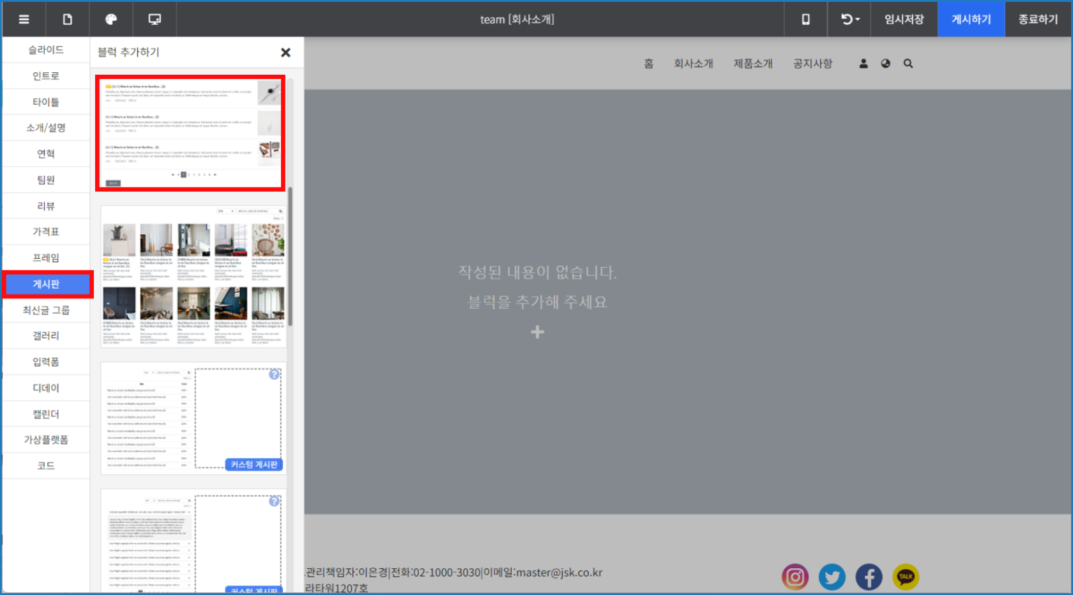Image resolution: width=1073 pixels, height=595 pixels.
Task: Open the Instagram social icon
Action: (x=795, y=577)
